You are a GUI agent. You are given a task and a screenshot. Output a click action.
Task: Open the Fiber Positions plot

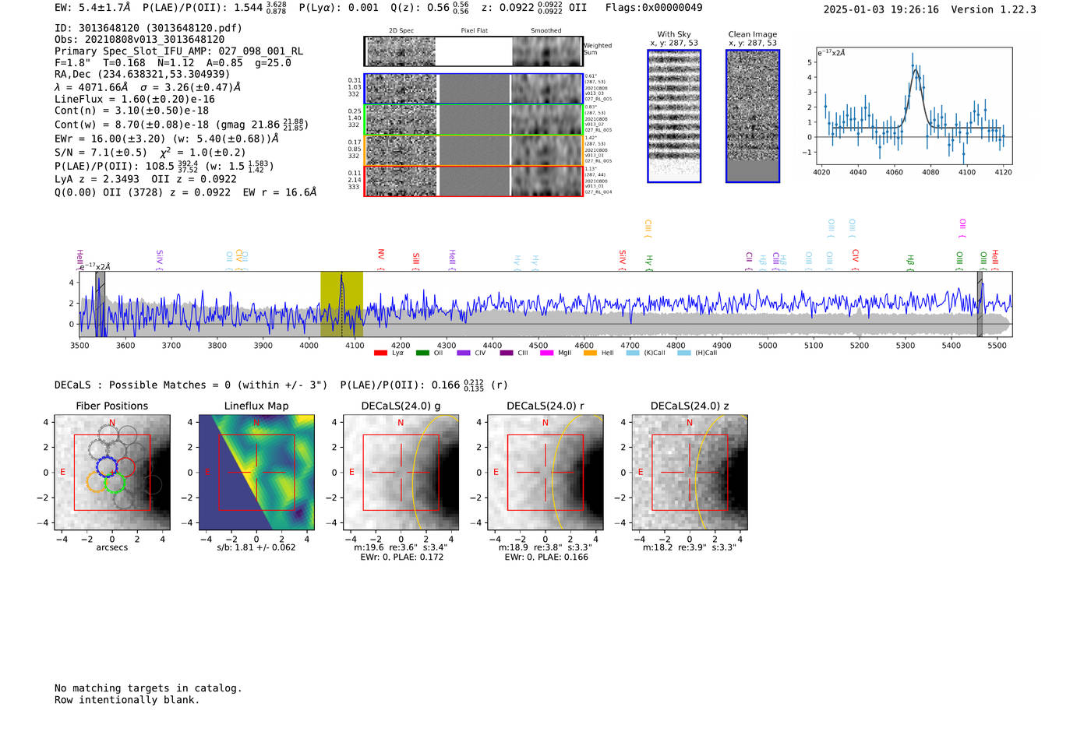(112, 473)
